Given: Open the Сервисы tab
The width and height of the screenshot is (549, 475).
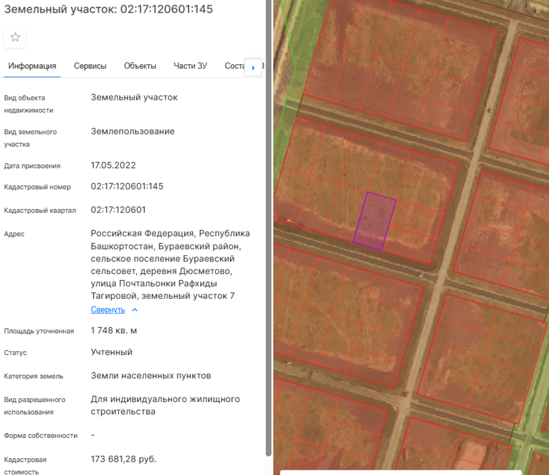Looking at the screenshot, I should point(90,66).
